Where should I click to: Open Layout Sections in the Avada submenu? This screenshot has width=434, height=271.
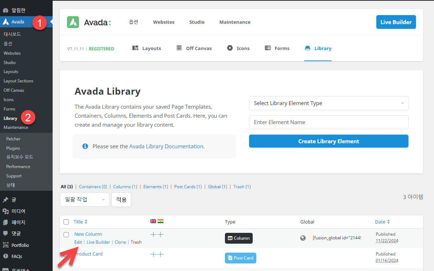coord(18,81)
